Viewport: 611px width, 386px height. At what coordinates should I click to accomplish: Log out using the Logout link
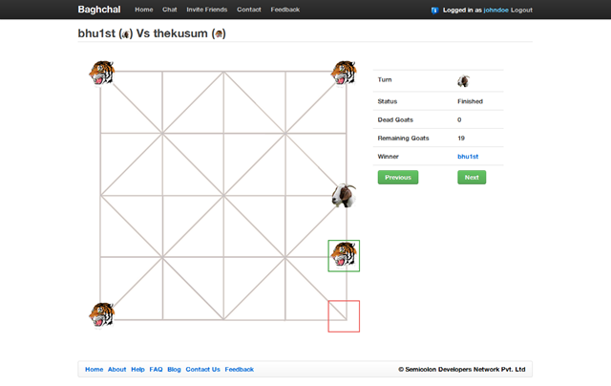tap(521, 11)
